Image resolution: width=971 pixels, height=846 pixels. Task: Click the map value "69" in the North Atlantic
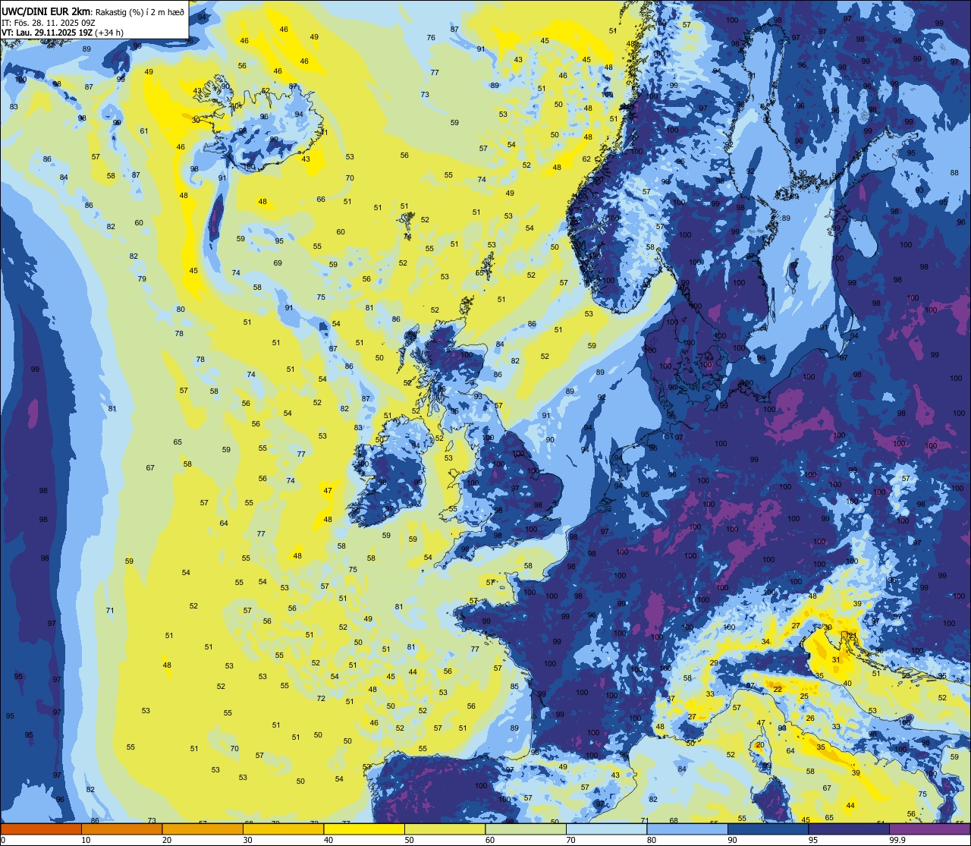tap(278, 263)
